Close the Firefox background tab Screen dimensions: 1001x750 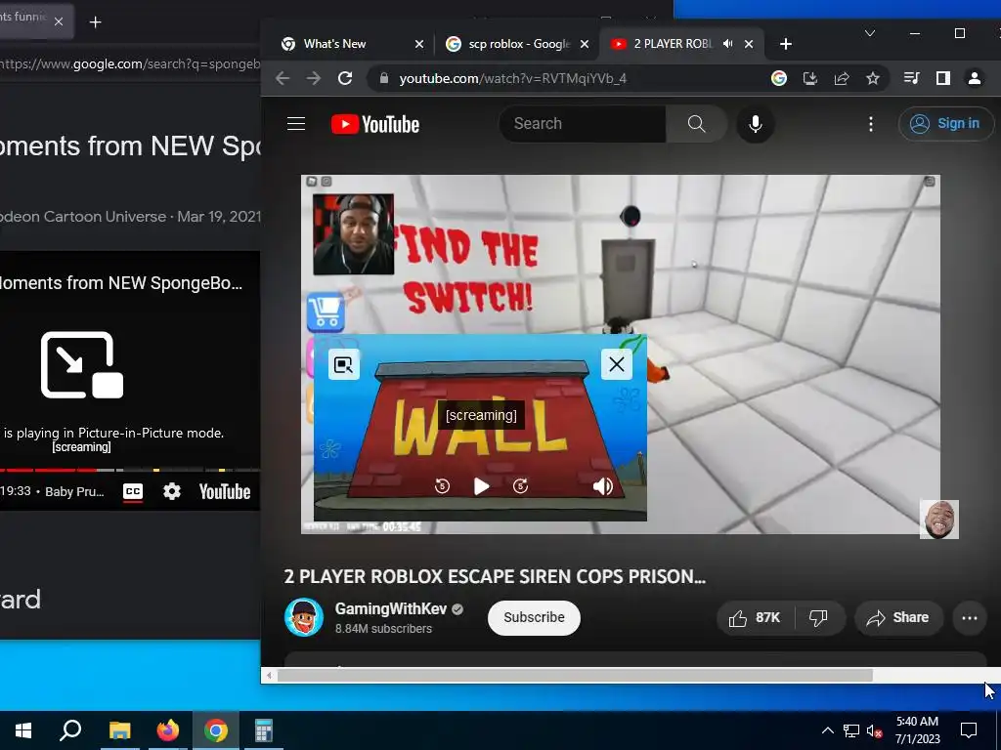[59, 21]
